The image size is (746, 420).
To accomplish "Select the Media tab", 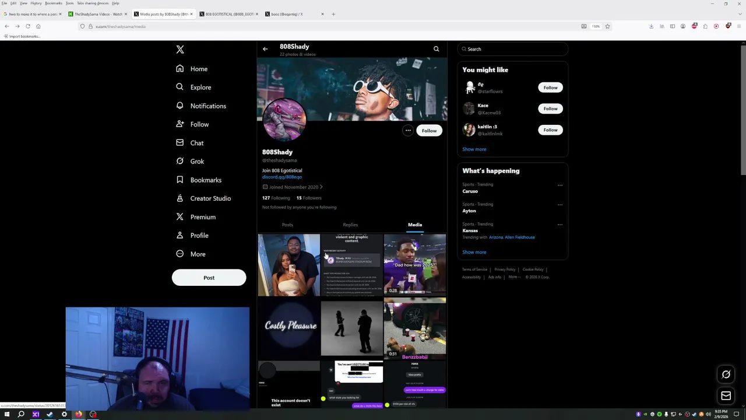I will (x=415, y=225).
